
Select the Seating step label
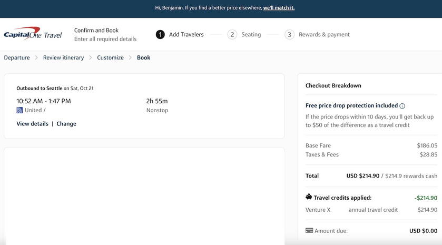pyautogui.click(x=251, y=34)
